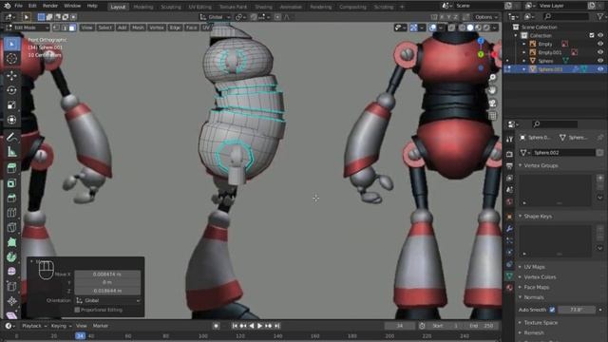608x342 pixels.
Task: Select the Measure tool
Action: tap(11, 152)
